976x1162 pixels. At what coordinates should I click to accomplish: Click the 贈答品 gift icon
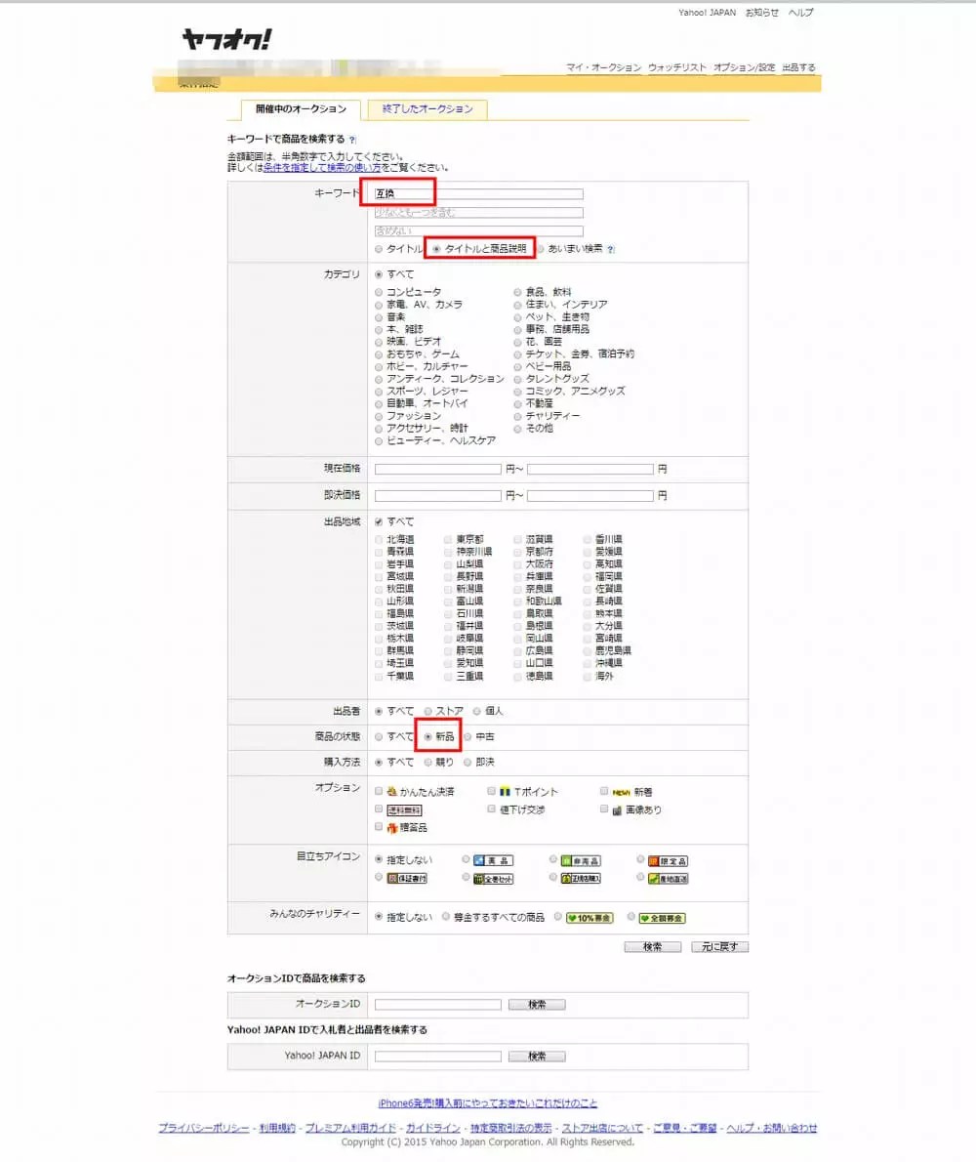coord(392,828)
